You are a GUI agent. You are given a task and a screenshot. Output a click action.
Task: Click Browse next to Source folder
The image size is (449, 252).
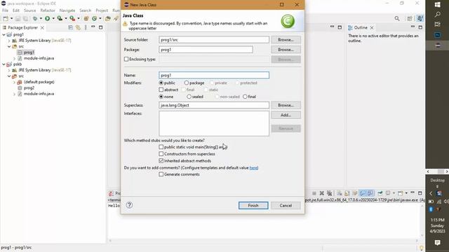point(286,40)
